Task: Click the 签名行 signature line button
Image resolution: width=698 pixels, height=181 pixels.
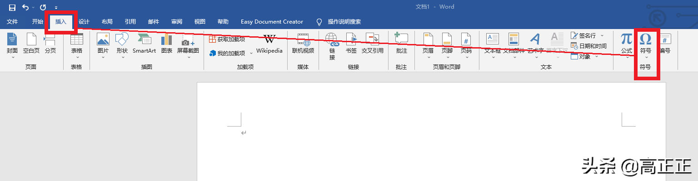Action: coord(583,35)
